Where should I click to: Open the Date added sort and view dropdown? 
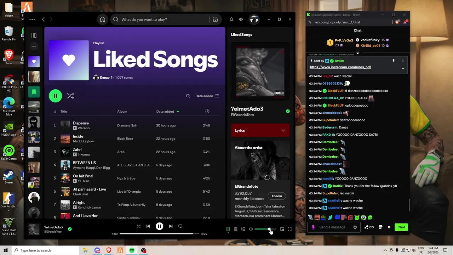coord(207,96)
